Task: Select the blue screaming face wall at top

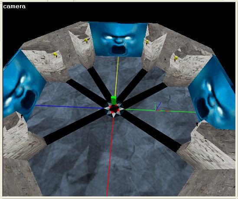Action: coord(118,39)
